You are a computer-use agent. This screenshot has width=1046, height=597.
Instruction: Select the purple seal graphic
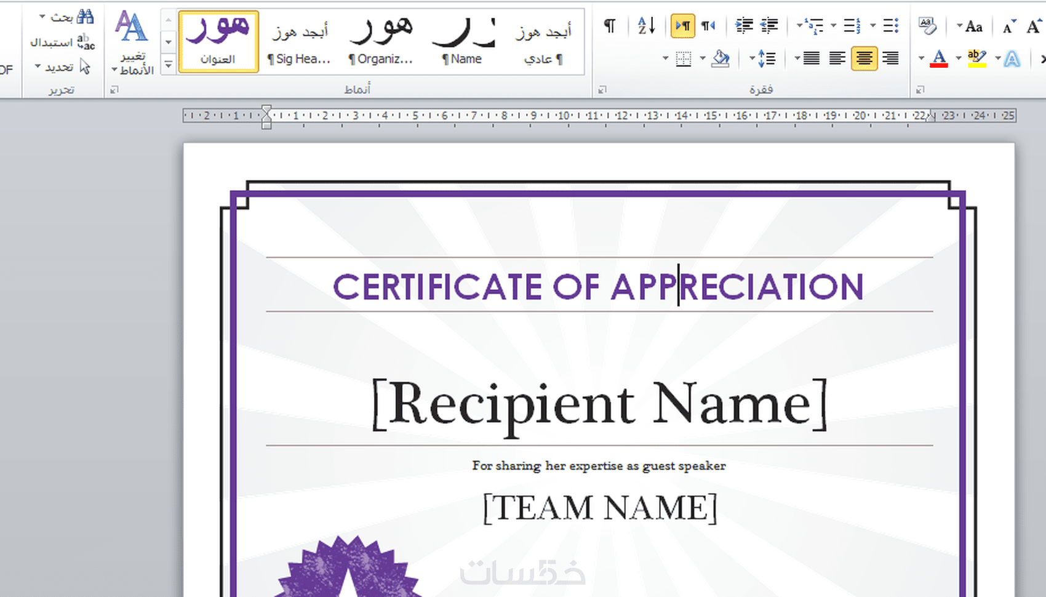(349, 566)
